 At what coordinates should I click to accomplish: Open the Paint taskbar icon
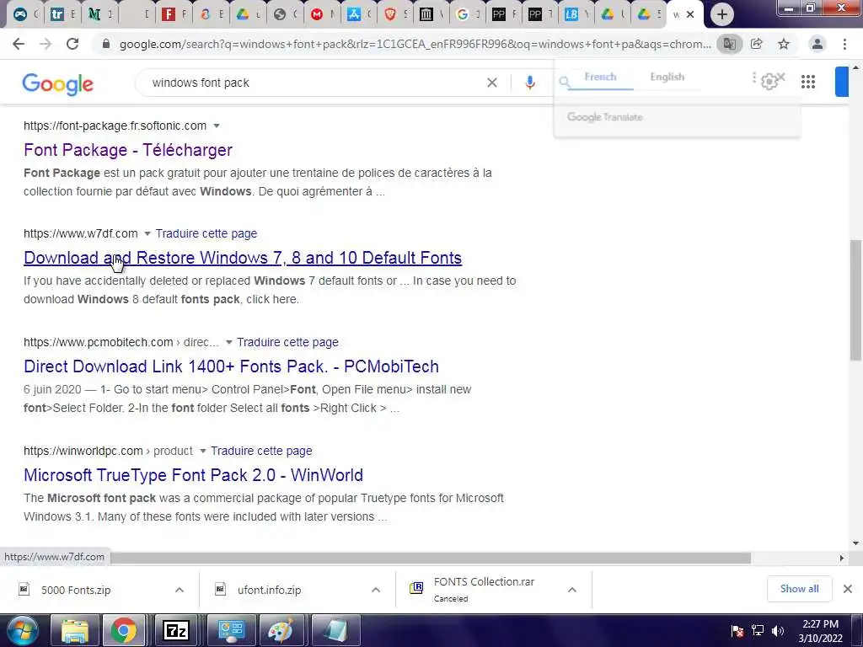tap(281, 630)
